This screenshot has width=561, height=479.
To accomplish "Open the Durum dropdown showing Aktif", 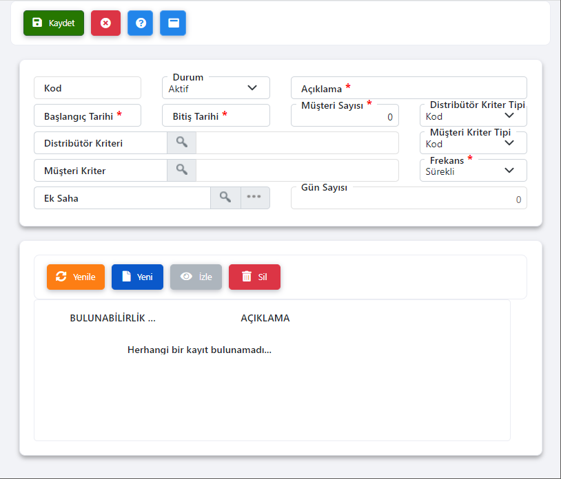I will point(216,88).
